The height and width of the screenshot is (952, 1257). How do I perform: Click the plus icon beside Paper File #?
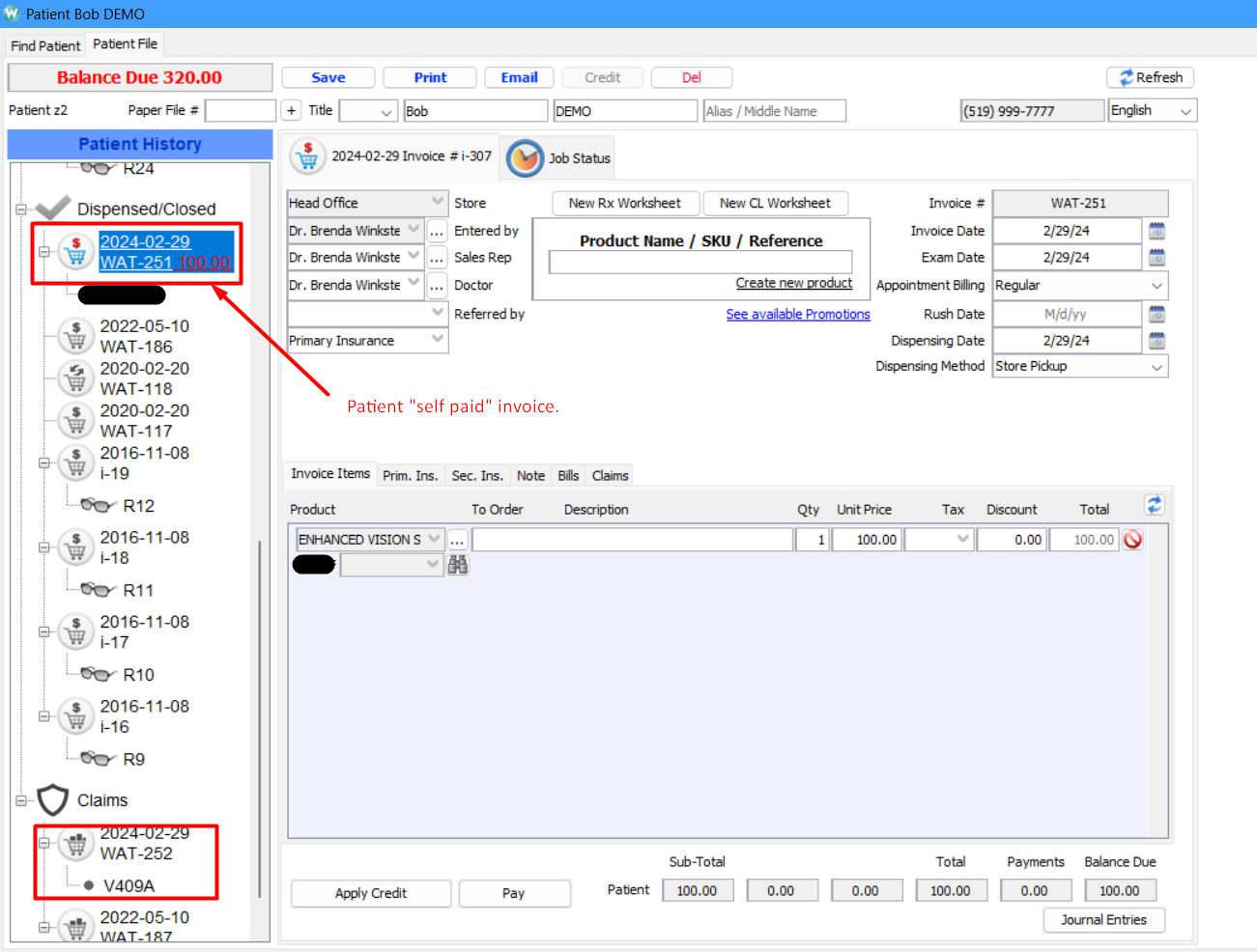click(291, 110)
